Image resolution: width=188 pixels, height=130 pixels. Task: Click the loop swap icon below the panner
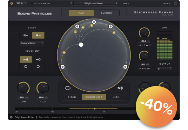[x=68, y=88]
